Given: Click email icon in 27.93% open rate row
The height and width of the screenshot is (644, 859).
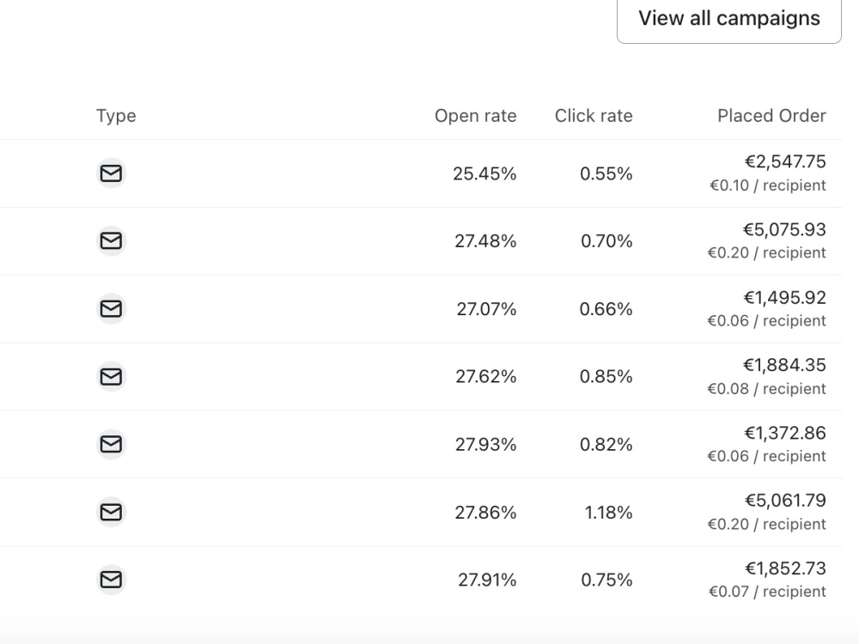Looking at the screenshot, I should (x=111, y=444).
